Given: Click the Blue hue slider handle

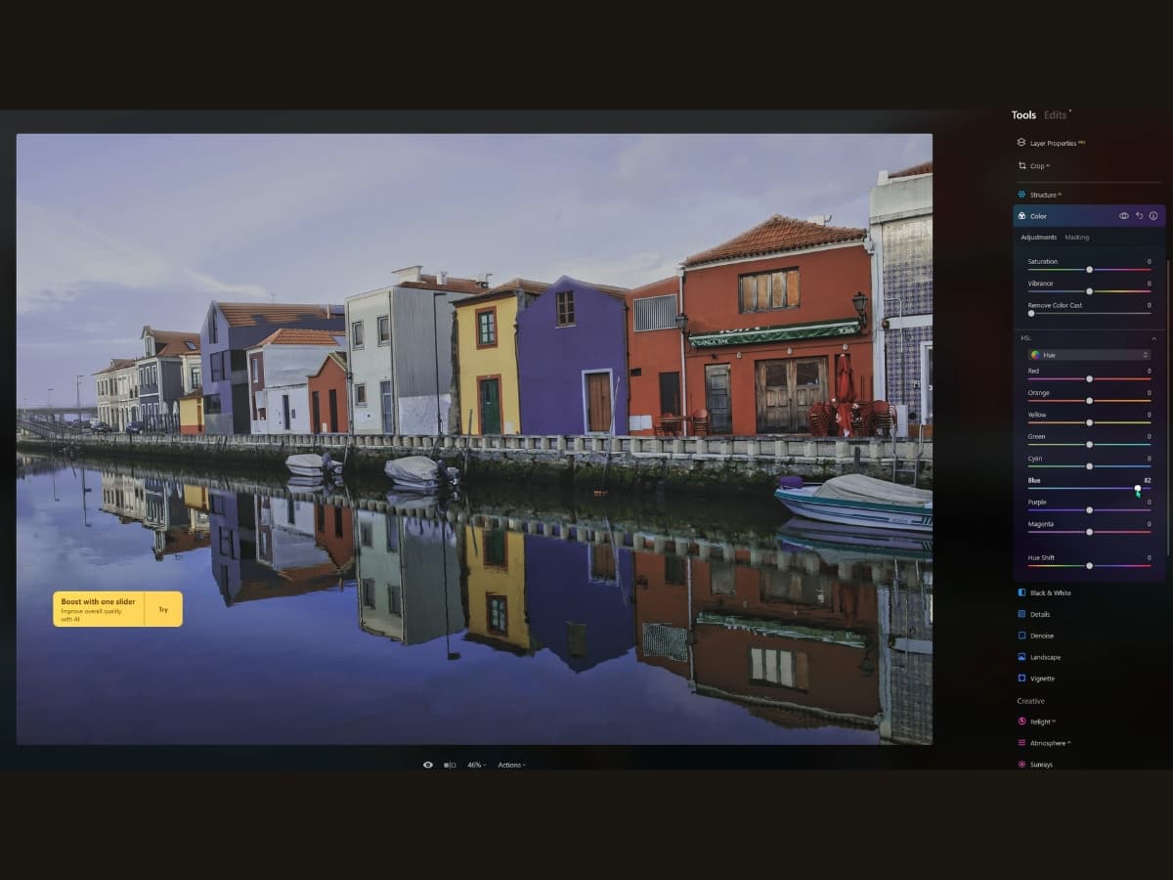Looking at the screenshot, I should (x=1138, y=488).
